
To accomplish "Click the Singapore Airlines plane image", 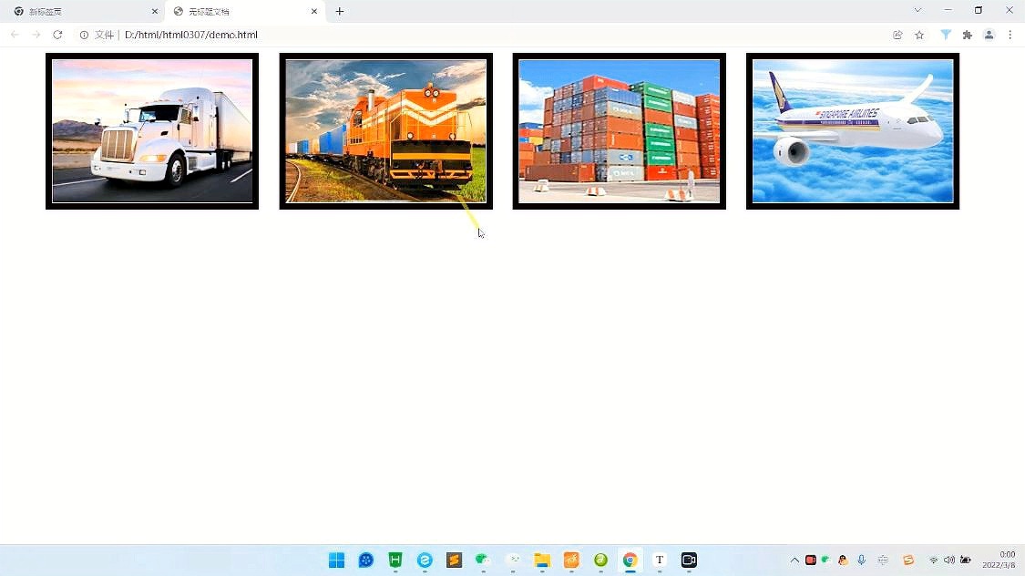I will [853, 130].
